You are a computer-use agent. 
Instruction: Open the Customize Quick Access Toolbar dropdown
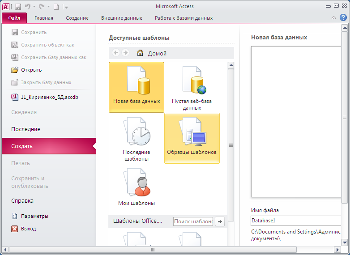[66, 7]
